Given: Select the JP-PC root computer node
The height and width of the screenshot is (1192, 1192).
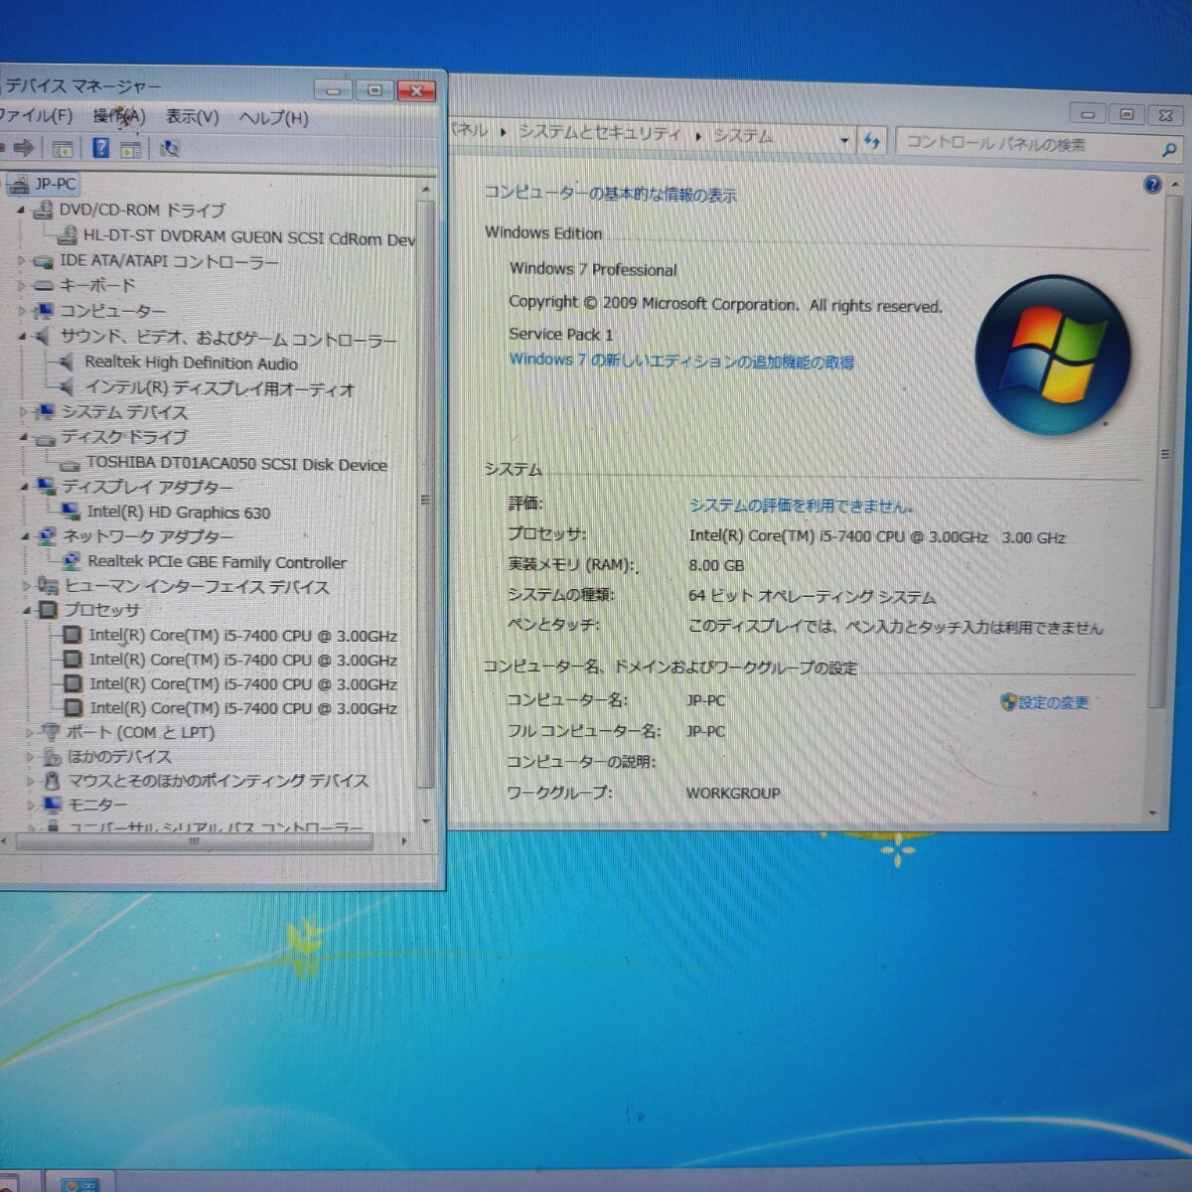Looking at the screenshot, I should 43,184.
